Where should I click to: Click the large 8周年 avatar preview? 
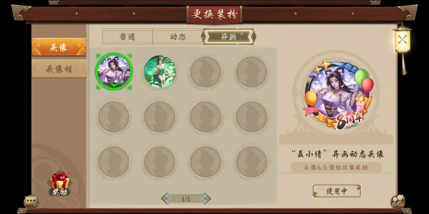coord(337,94)
